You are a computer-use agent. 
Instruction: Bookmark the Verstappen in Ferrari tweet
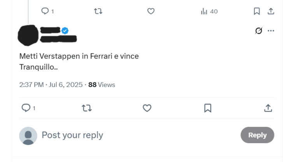click(208, 108)
